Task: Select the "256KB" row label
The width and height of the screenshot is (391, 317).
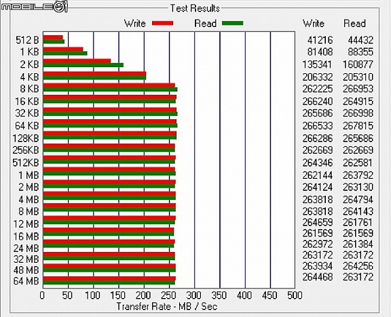Action: point(26,150)
